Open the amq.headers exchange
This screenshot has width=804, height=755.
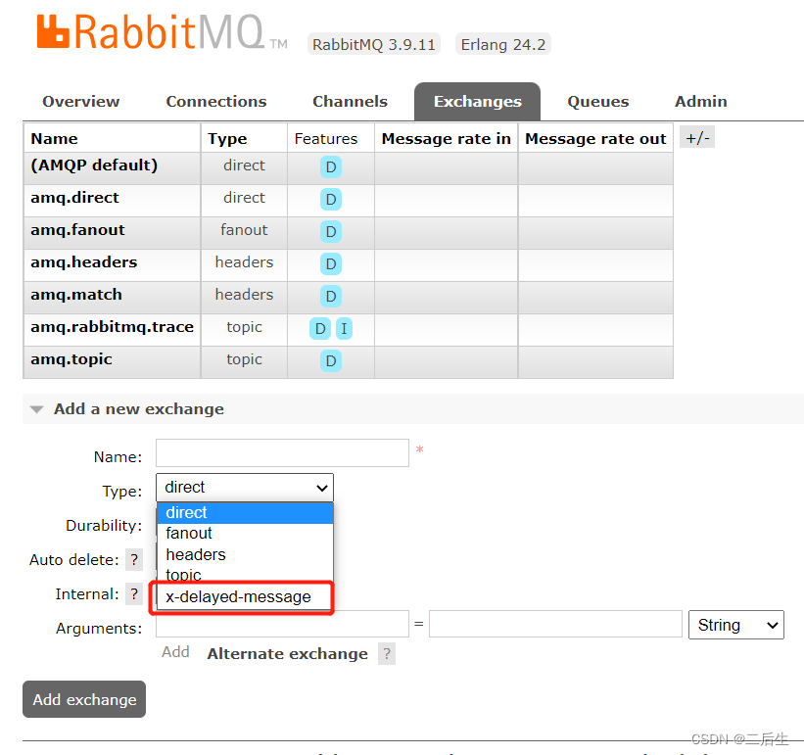click(x=83, y=262)
